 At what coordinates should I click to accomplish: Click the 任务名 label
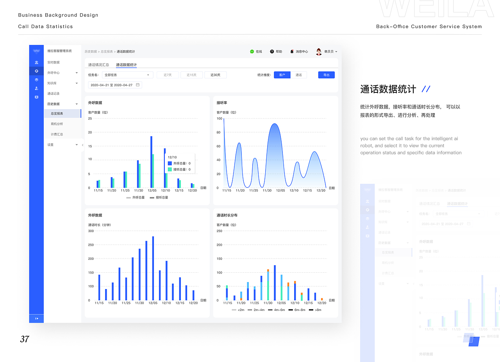click(x=93, y=75)
